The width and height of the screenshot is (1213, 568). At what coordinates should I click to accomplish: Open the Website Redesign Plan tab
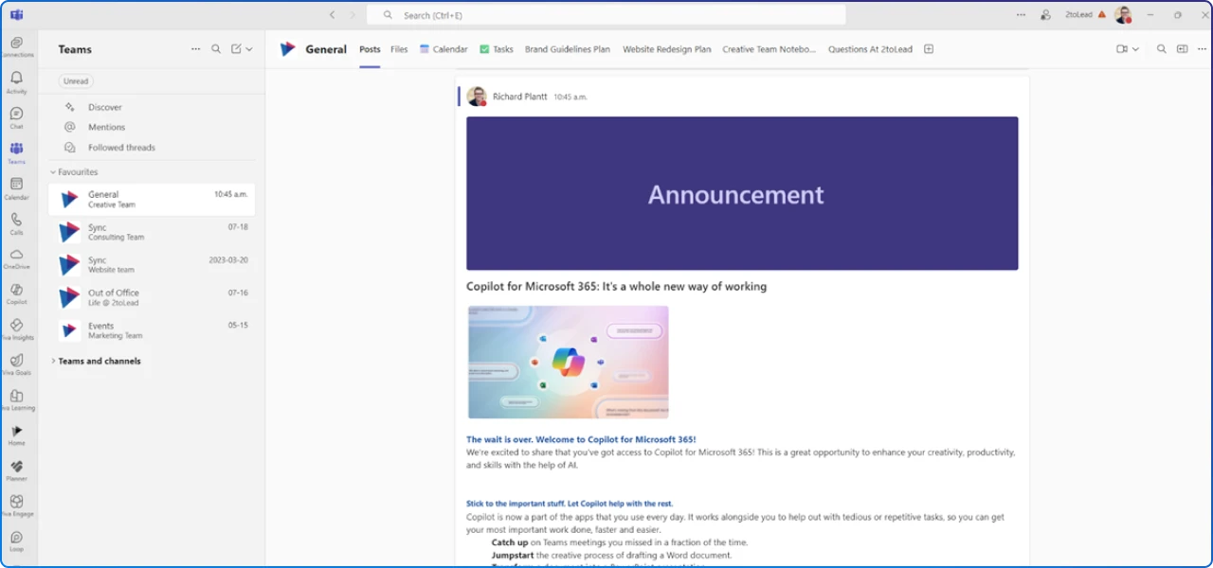tap(666, 49)
